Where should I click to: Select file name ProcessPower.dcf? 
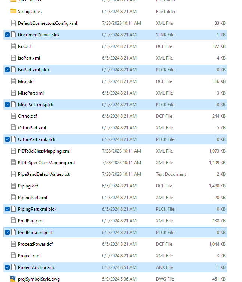point(35,244)
